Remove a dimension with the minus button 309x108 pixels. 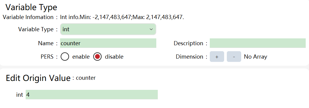coord(234,57)
